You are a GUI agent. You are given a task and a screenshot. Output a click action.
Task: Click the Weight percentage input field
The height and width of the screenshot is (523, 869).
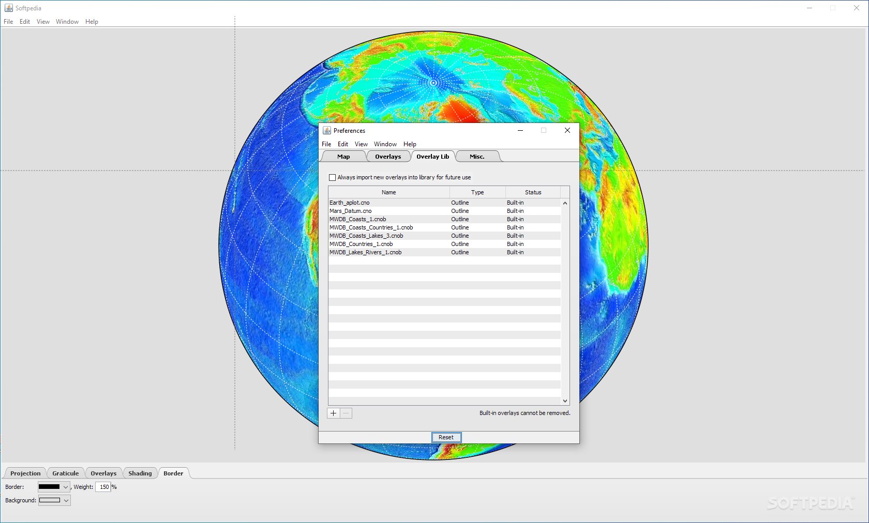(x=103, y=487)
